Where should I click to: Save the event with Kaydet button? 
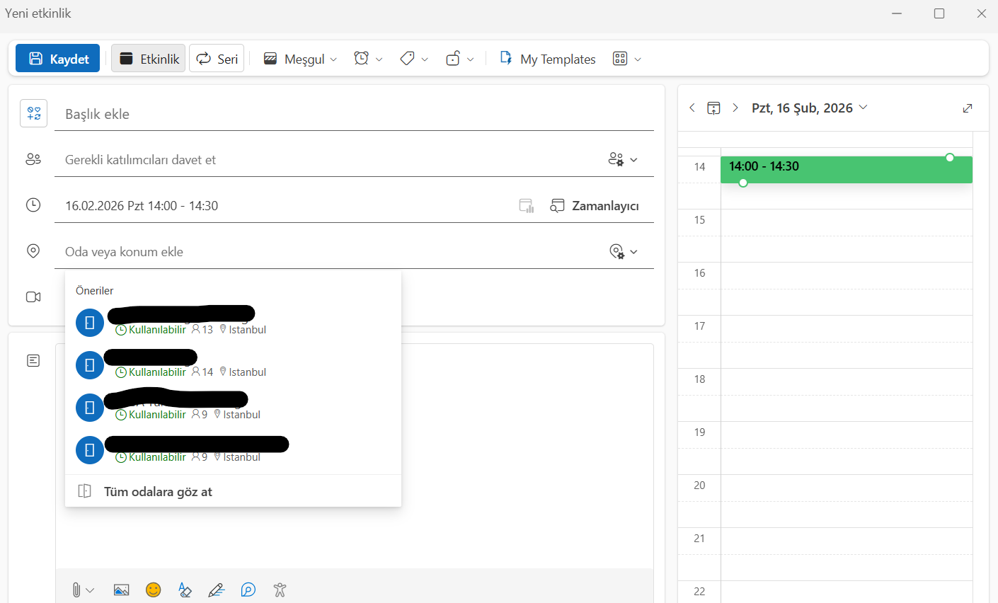58,59
